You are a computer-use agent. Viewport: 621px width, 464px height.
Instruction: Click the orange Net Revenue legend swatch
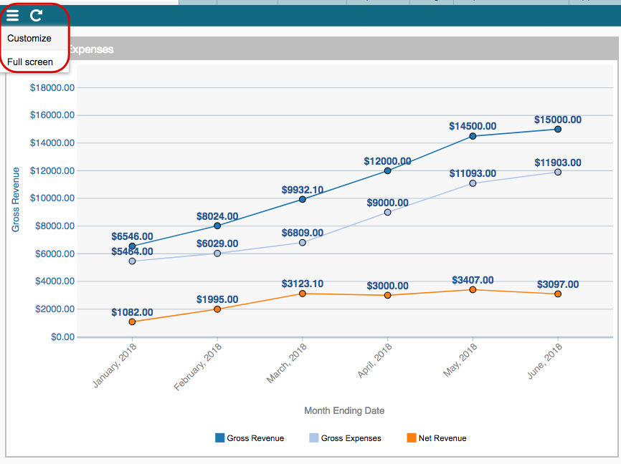411,438
